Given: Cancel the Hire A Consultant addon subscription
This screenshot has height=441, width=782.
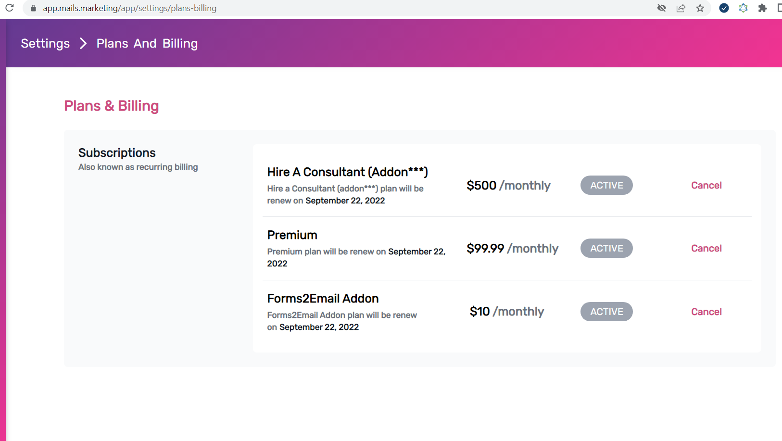Looking at the screenshot, I should 706,185.
